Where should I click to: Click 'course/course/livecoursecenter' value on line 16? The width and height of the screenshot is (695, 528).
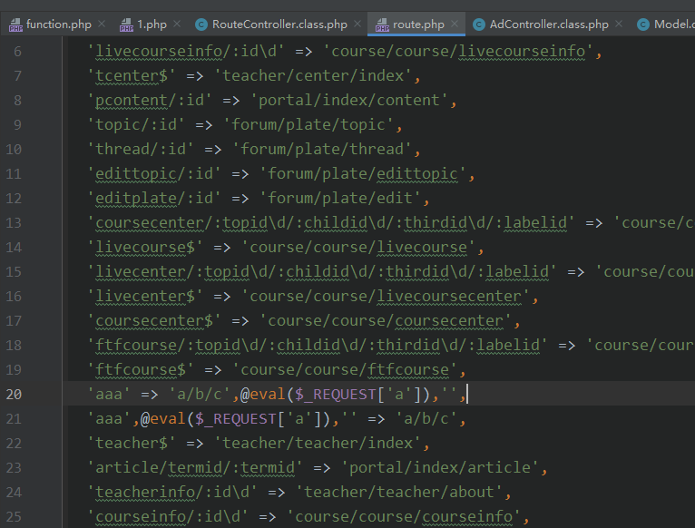pos(386,296)
